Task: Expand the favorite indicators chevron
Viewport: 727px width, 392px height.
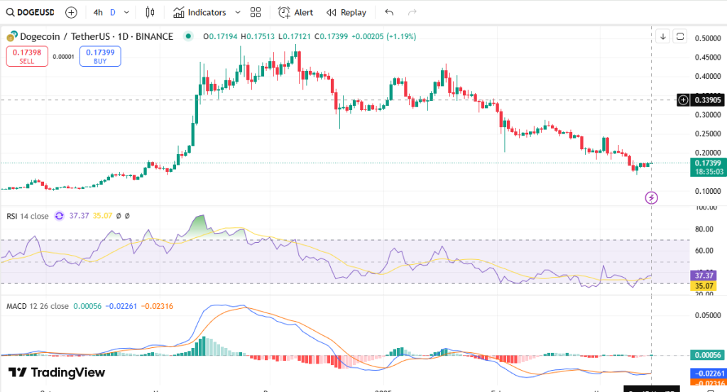Action: 237,13
